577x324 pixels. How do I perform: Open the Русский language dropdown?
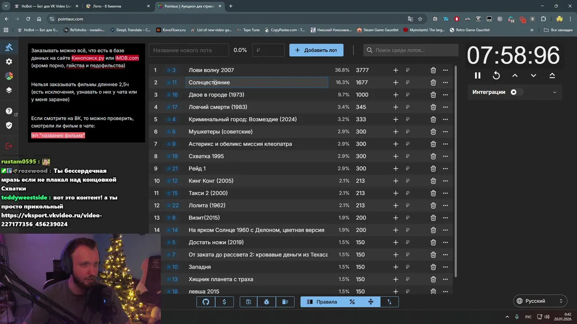[x=540, y=301]
